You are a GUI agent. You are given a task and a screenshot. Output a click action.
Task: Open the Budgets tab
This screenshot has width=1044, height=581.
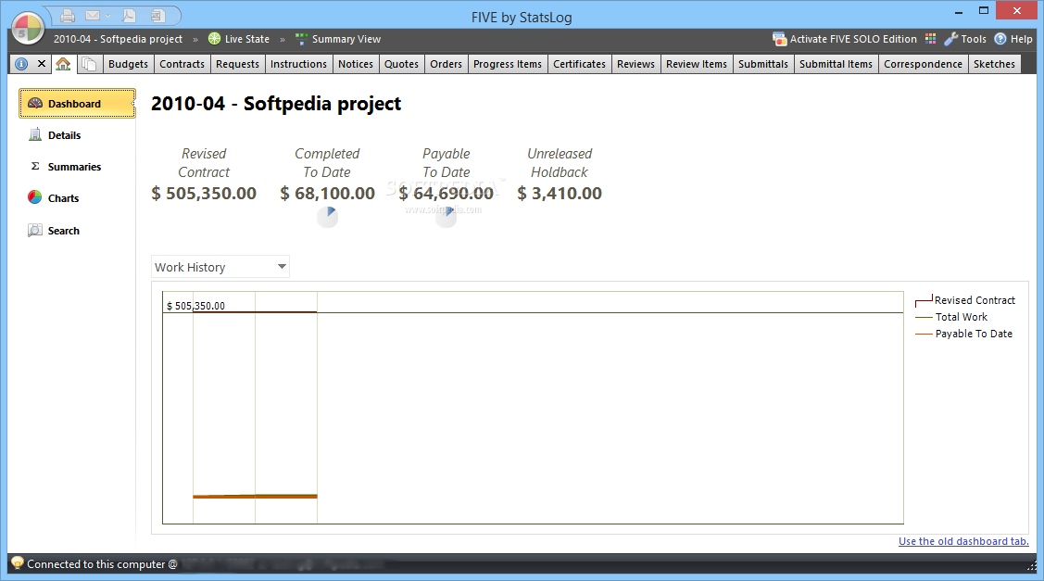[x=128, y=64]
